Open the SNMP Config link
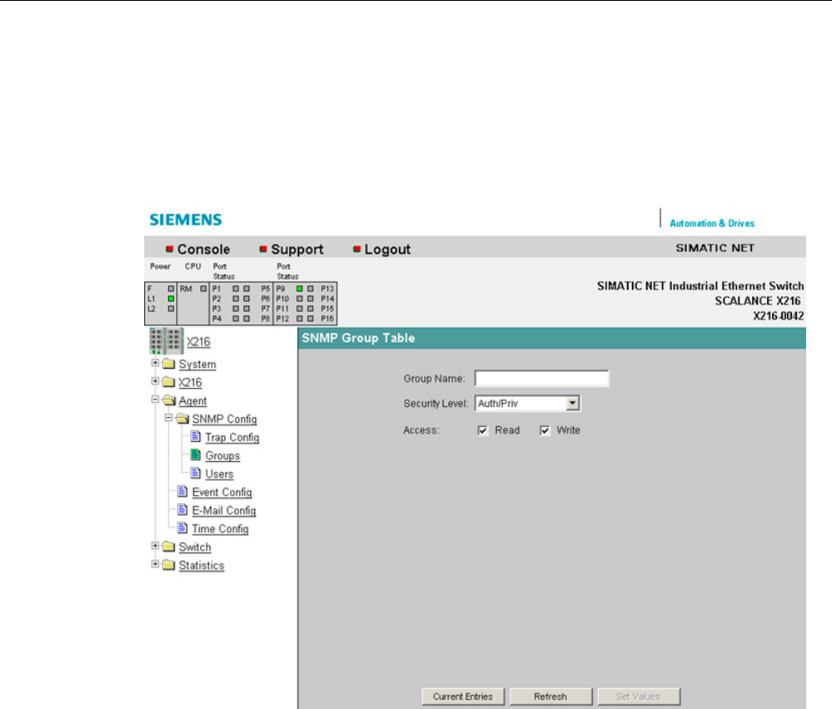The width and height of the screenshot is (832, 709). 224,419
